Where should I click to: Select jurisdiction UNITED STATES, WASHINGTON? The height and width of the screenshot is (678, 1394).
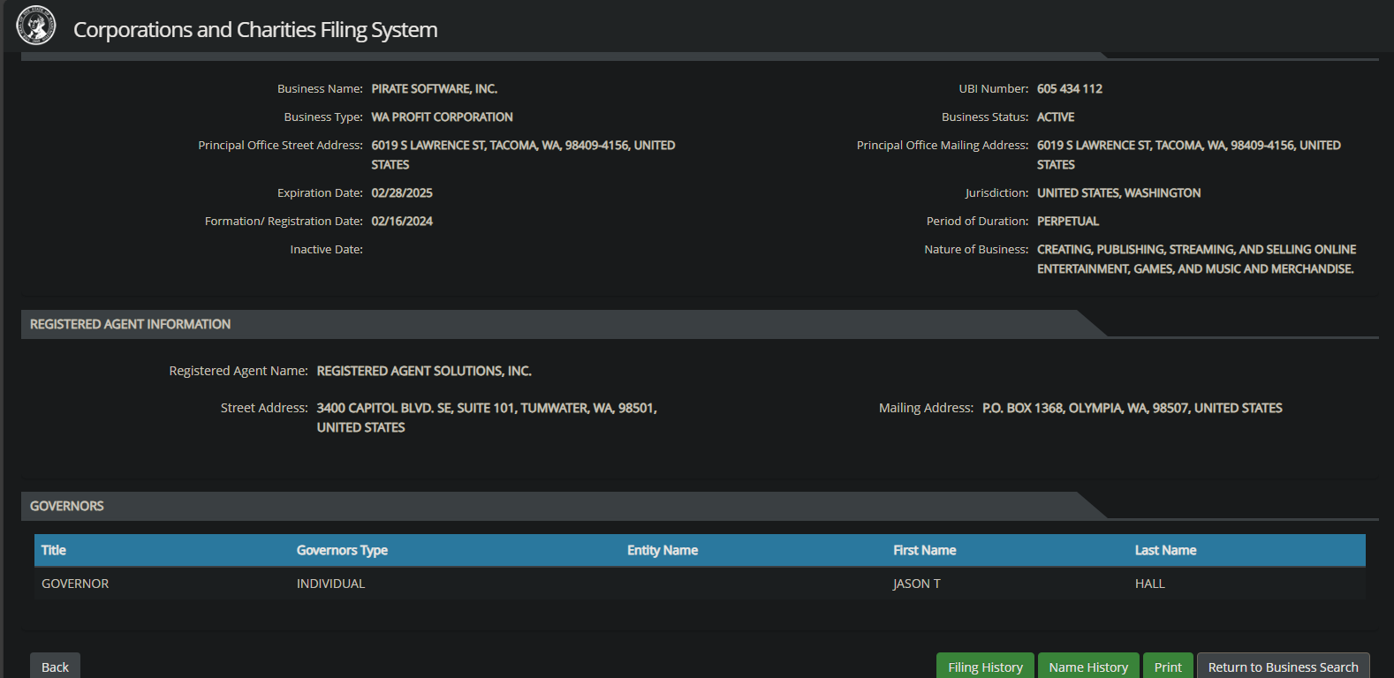pos(1118,192)
